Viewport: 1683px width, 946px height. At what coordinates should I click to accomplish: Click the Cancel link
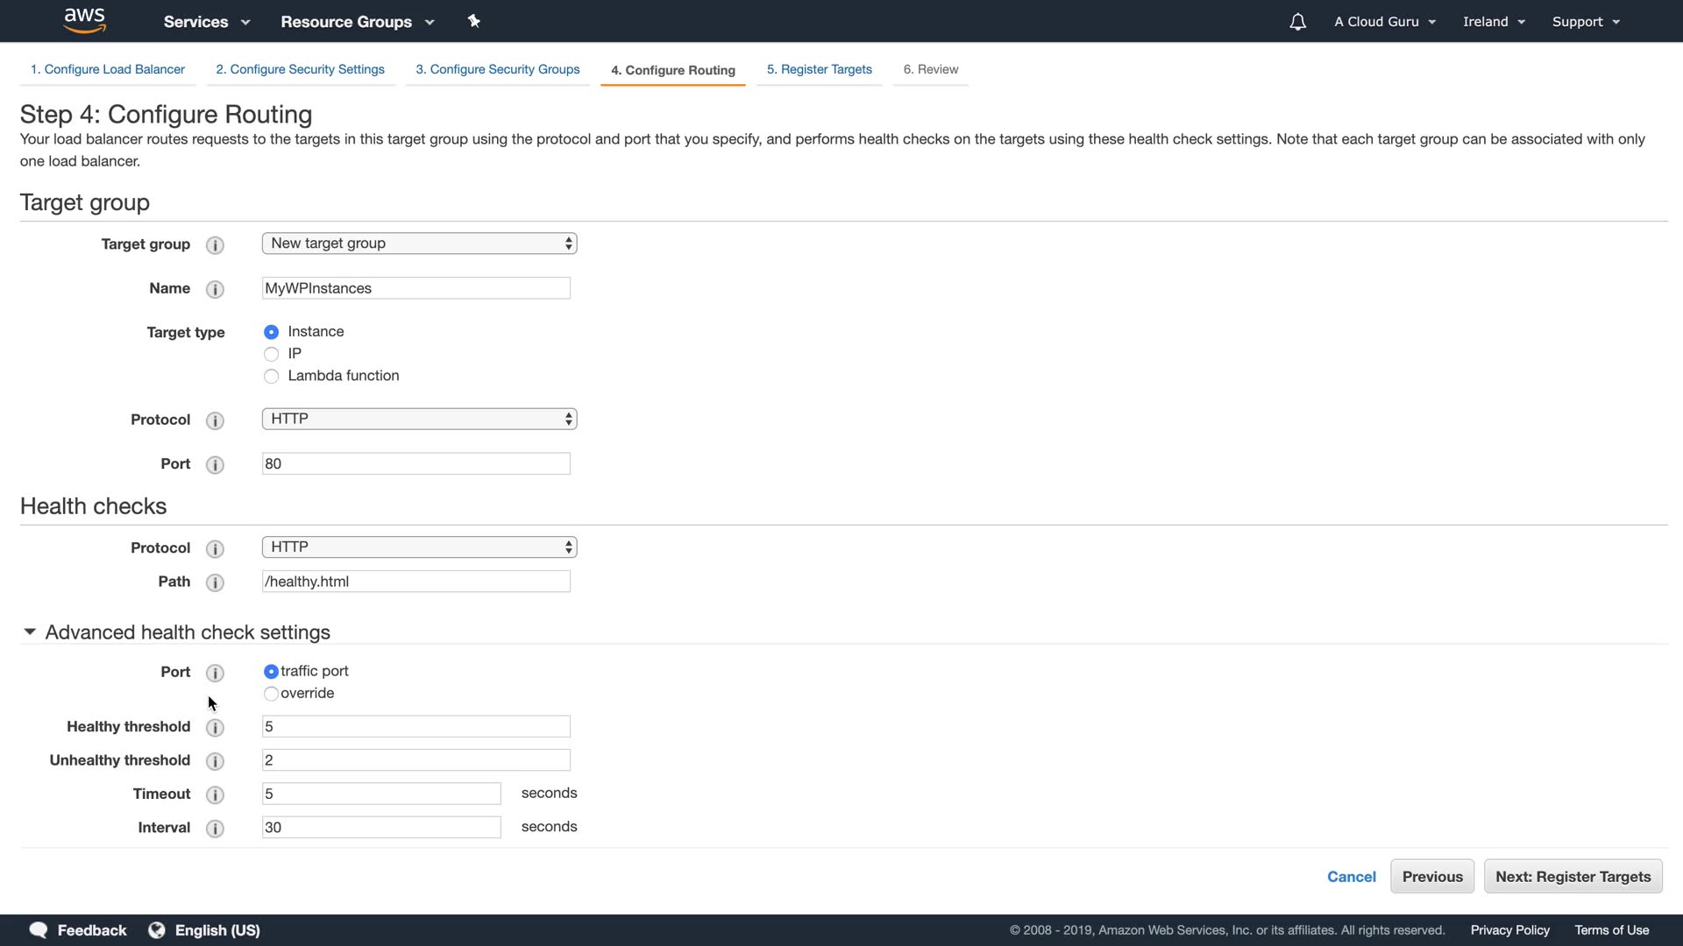[x=1351, y=877]
